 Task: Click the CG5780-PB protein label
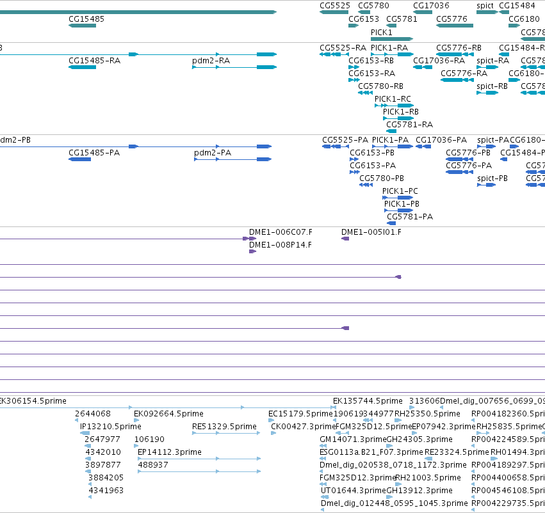coord(381,178)
